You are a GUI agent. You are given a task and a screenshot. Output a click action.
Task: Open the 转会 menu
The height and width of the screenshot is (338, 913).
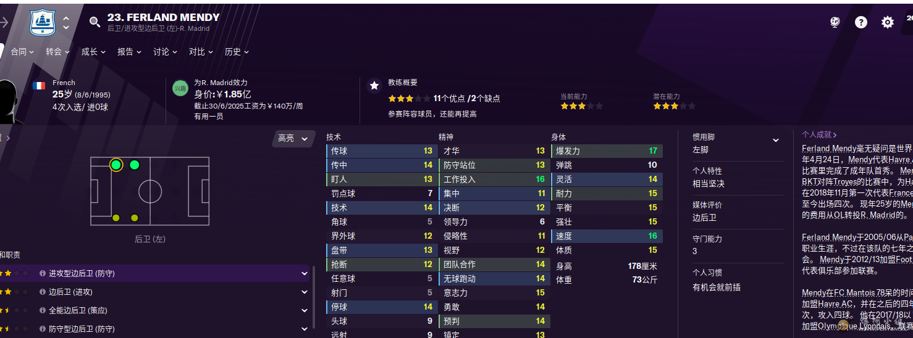[x=58, y=52]
